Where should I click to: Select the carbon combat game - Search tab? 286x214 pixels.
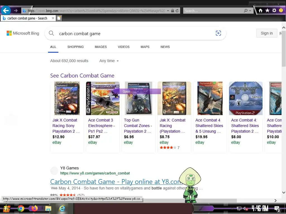27,18
